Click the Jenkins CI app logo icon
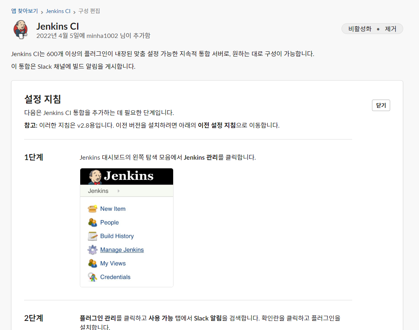The width and height of the screenshot is (419, 330). (x=21, y=30)
